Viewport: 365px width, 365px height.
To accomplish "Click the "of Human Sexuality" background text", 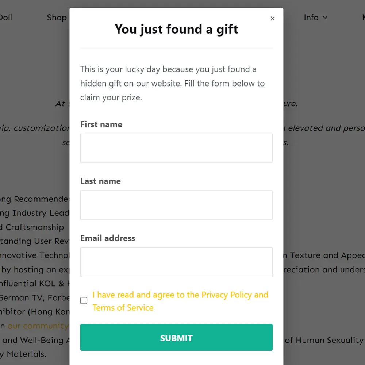I will pyautogui.click(x=324, y=340).
